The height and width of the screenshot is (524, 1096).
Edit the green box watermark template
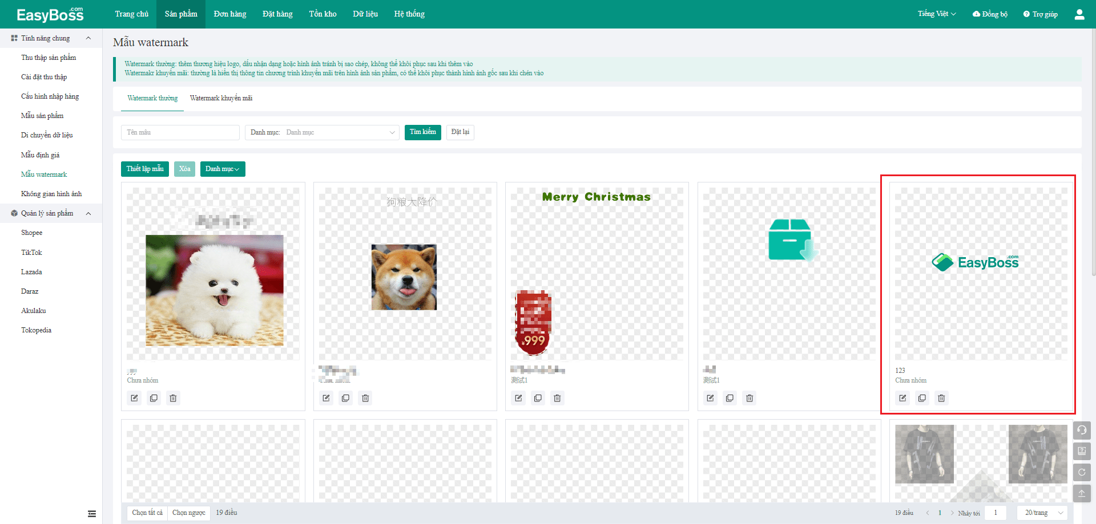coord(710,398)
